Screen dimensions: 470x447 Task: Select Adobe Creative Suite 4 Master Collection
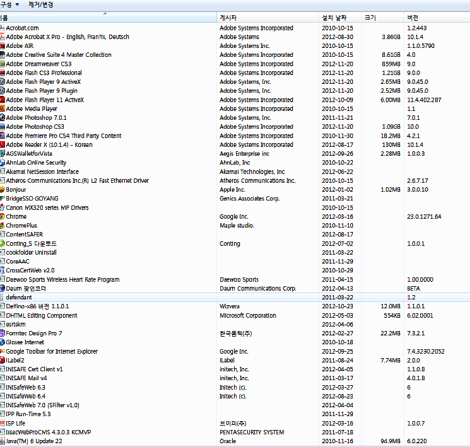(59, 55)
